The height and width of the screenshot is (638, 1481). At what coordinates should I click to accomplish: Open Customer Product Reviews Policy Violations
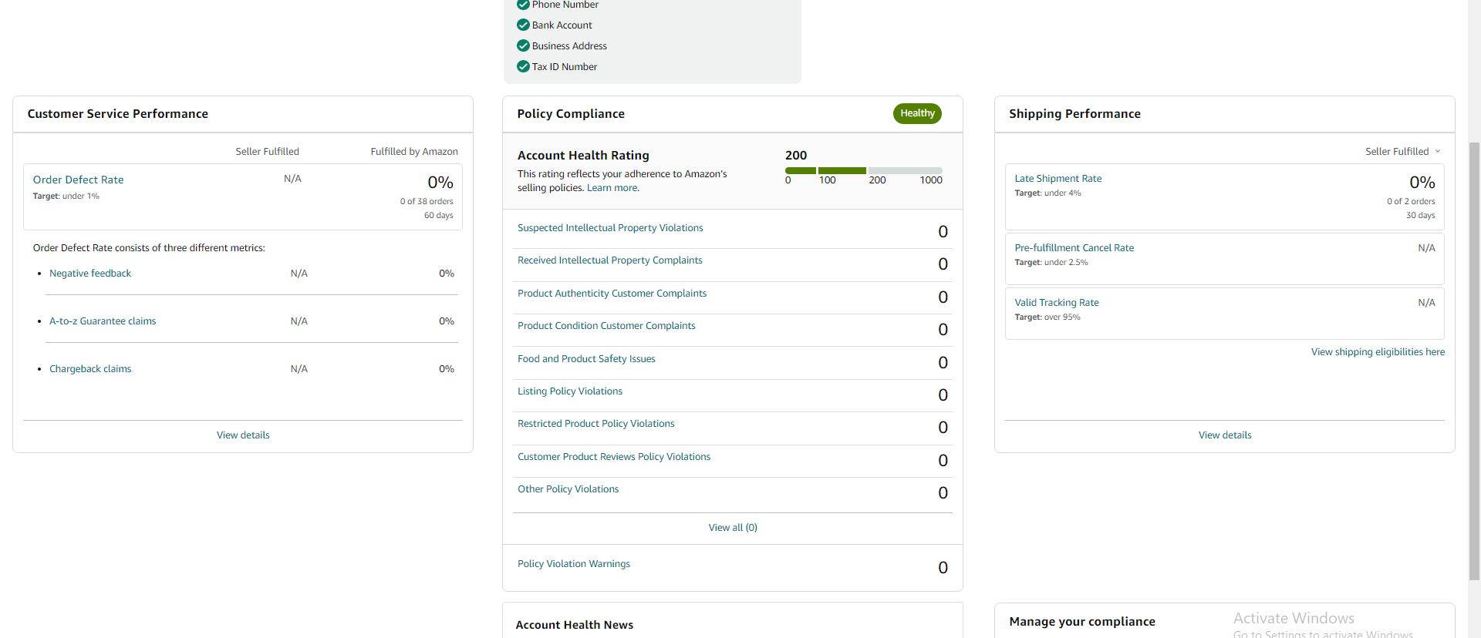(x=614, y=457)
